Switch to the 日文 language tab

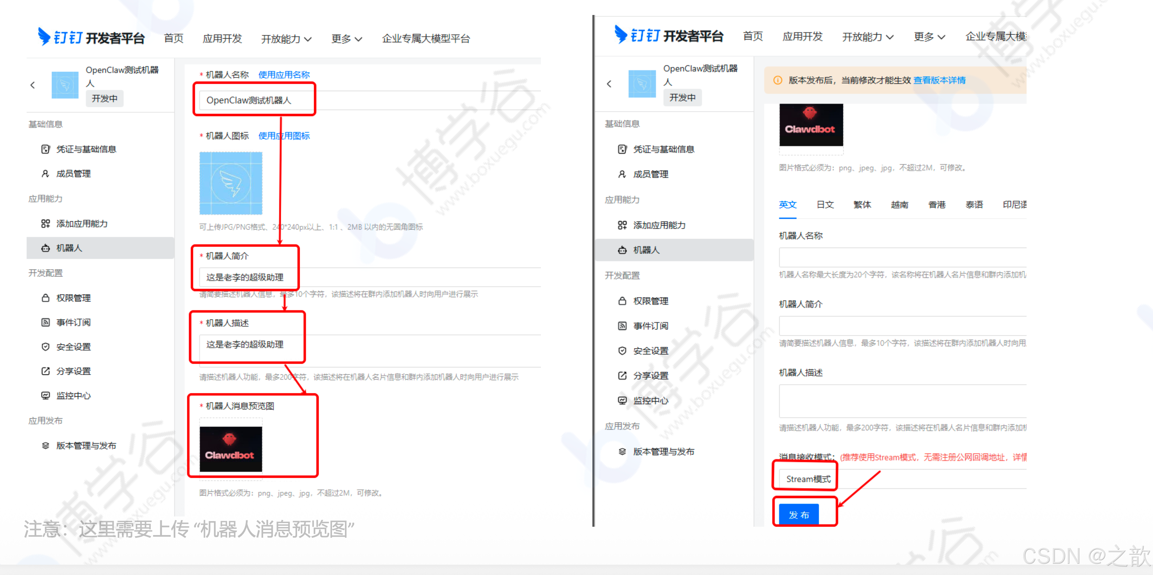[825, 205]
